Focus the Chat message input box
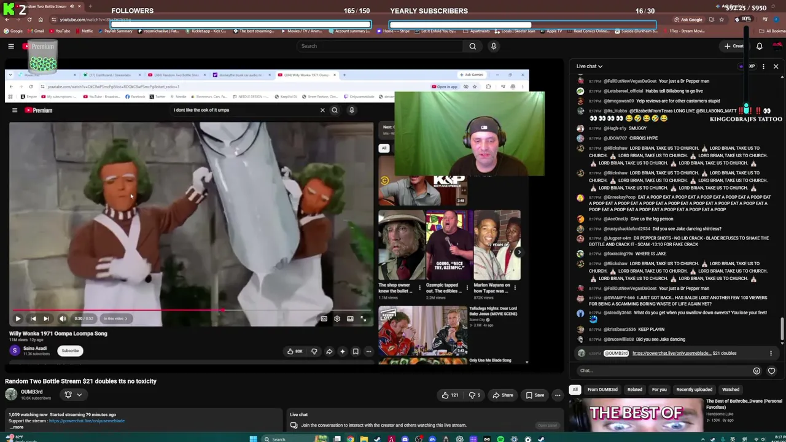 (664, 371)
